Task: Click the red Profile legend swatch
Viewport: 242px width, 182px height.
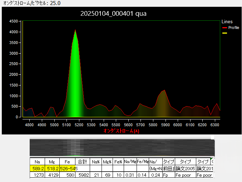Action: pyautogui.click(x=224, y=28)
